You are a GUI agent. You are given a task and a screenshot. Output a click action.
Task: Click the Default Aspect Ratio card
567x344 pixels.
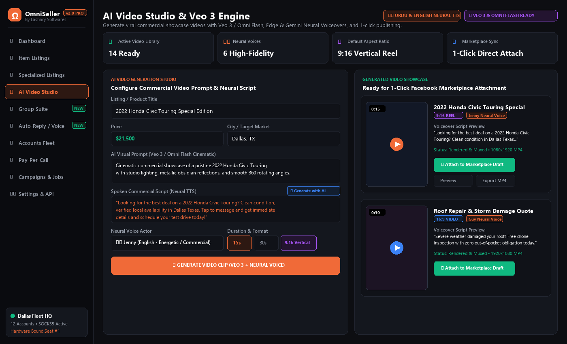(x=388, y=48)
